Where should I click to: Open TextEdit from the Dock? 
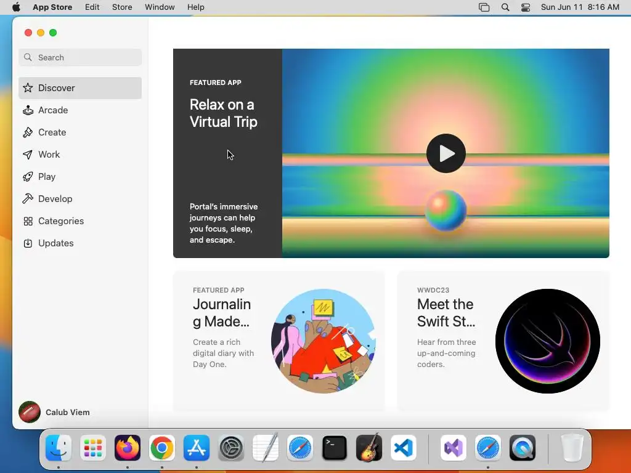[266, 448]
